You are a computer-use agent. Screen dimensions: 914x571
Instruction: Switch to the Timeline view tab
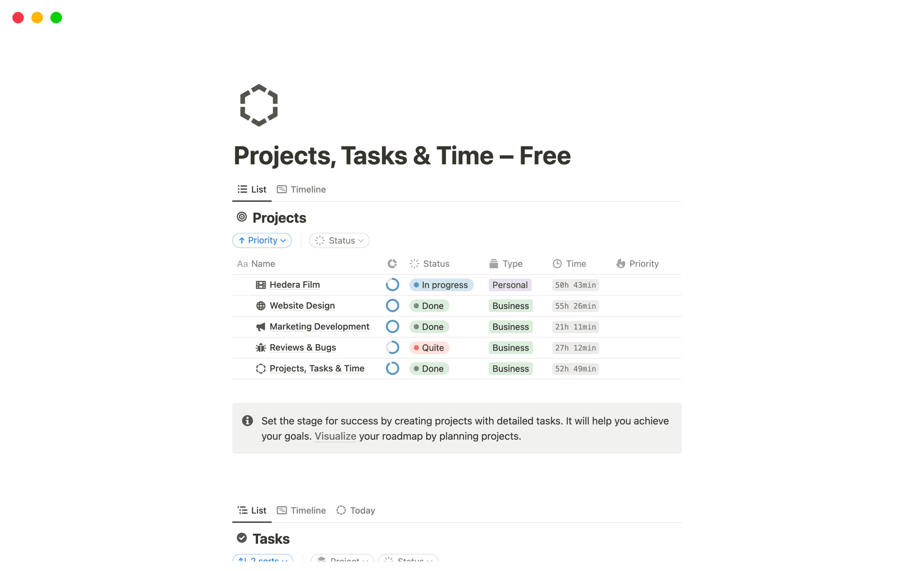pyautogui.click(x=301, y=189)
